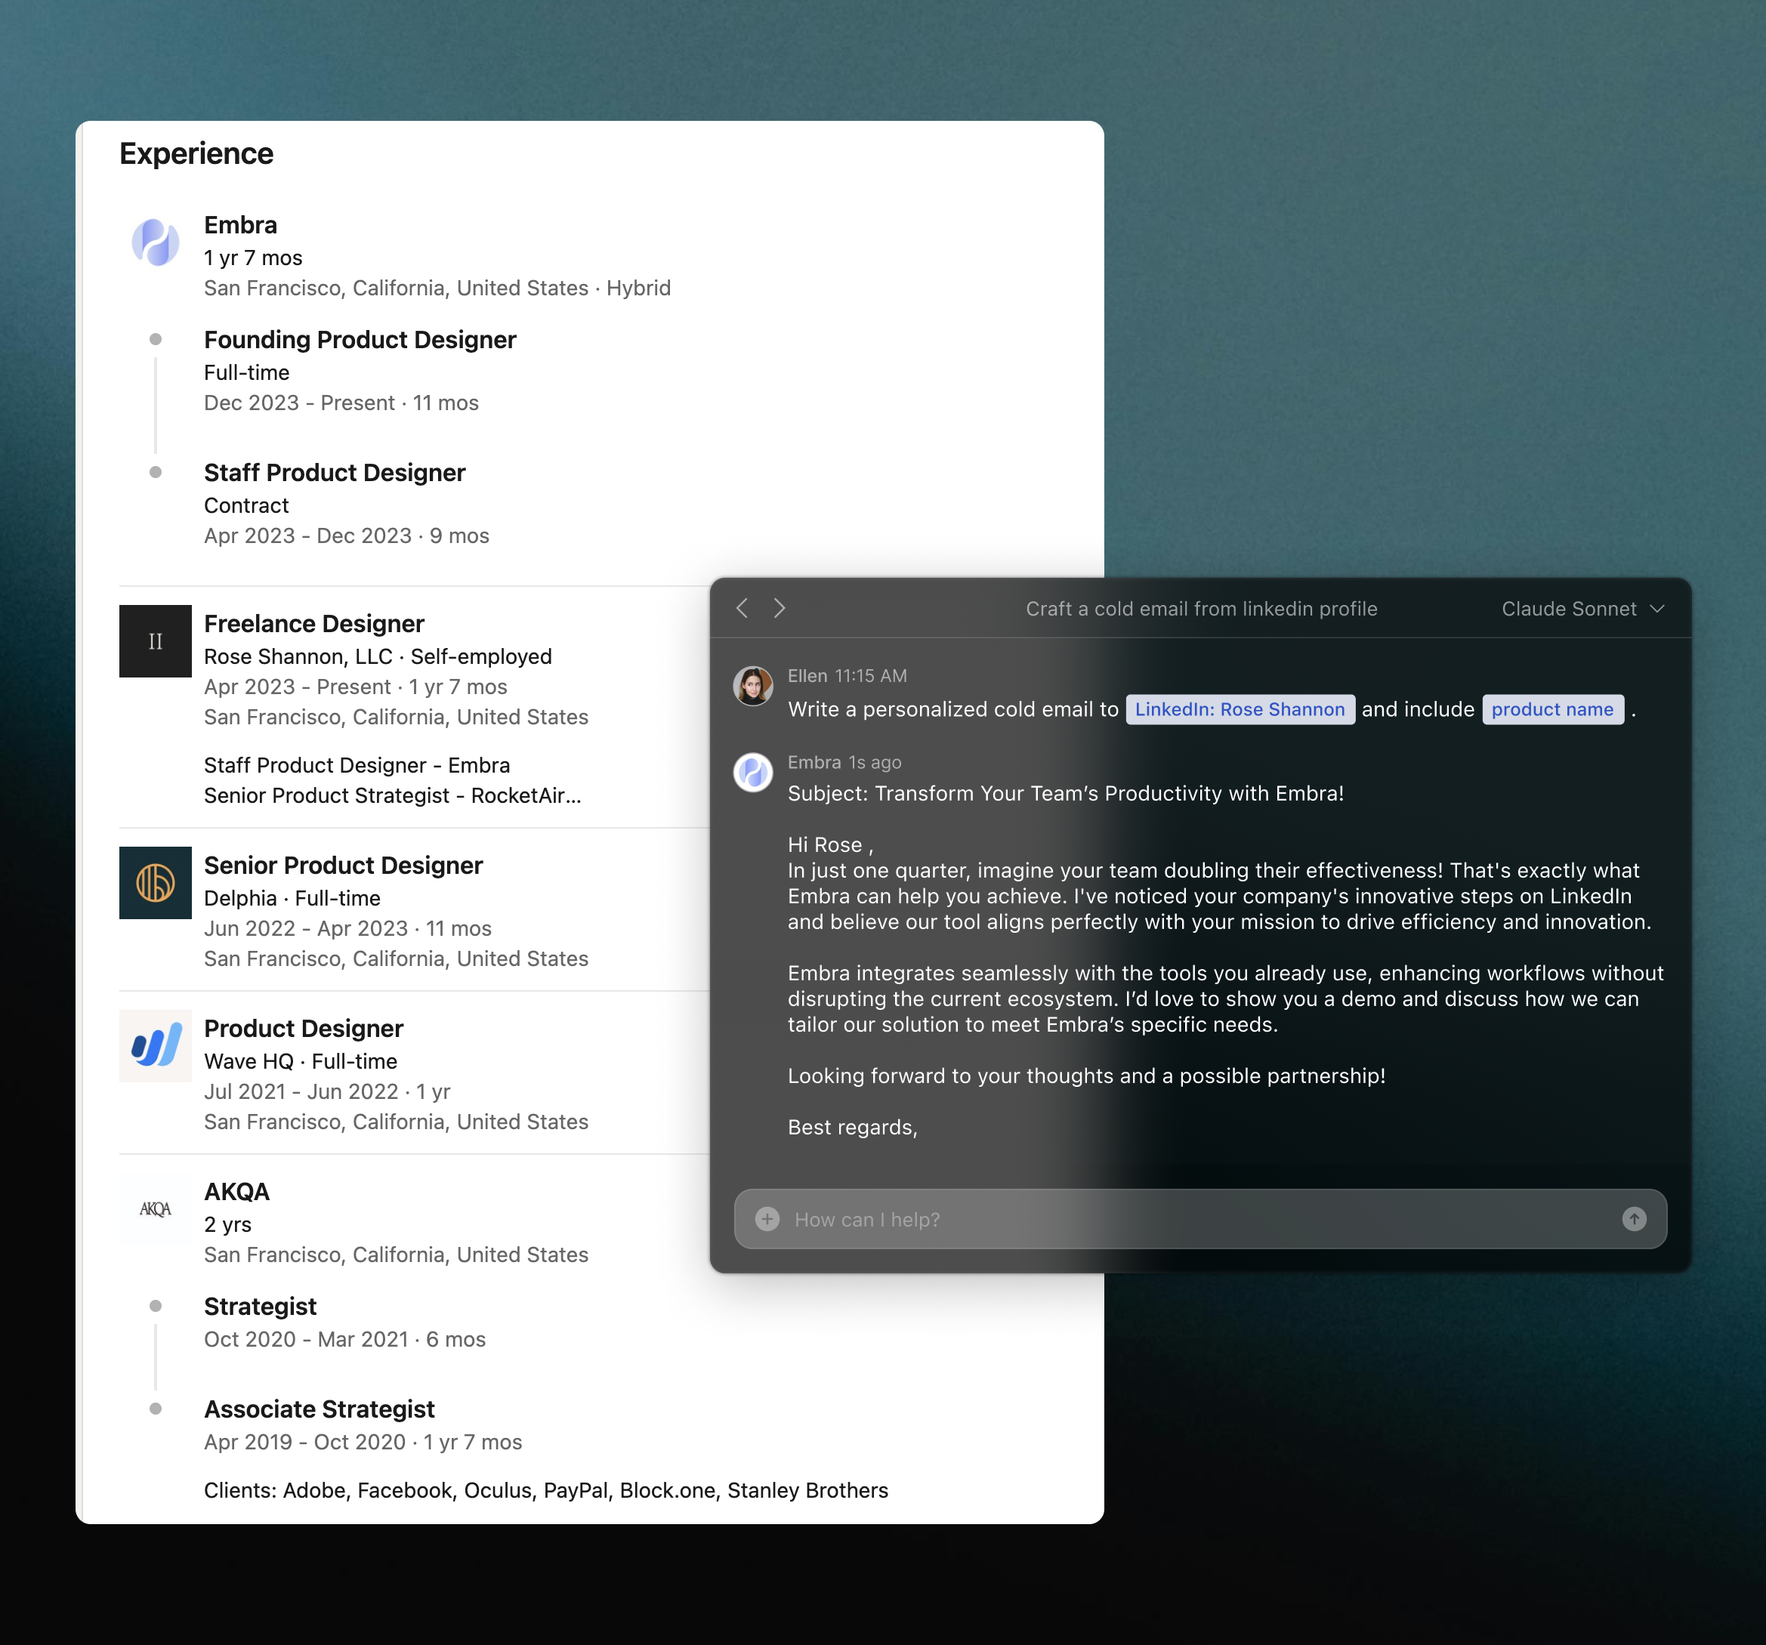Open the AKQA company name link
Image resolution: width=1766 pixels, height=1645 pixels.
click(237, 1192)
